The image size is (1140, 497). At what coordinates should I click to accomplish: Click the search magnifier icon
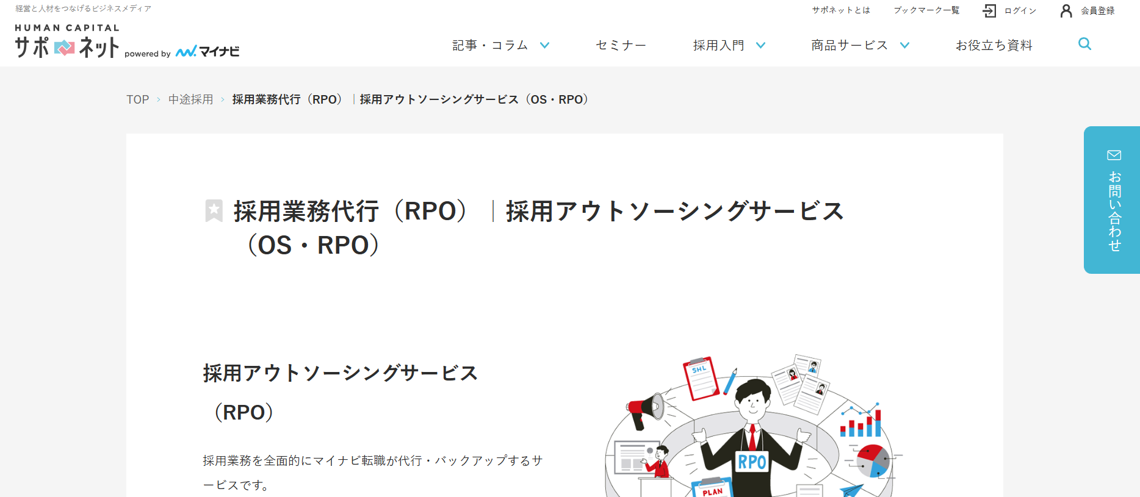click(1084, 44)
